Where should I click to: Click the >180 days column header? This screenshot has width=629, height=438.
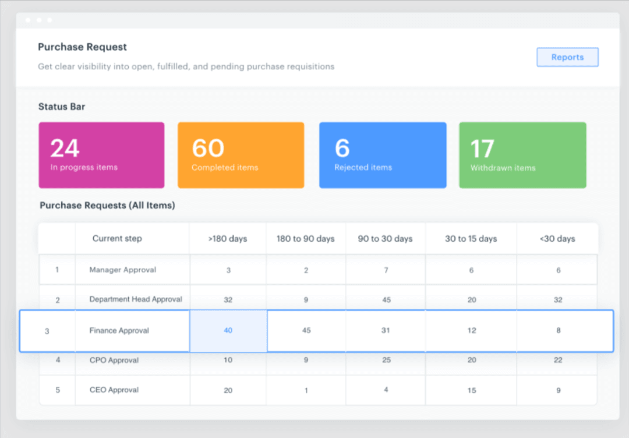coord(228,238)
